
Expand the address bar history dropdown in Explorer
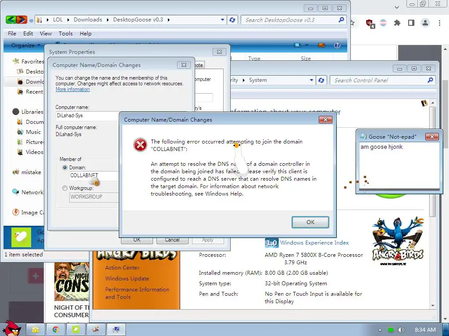(222, 20)
